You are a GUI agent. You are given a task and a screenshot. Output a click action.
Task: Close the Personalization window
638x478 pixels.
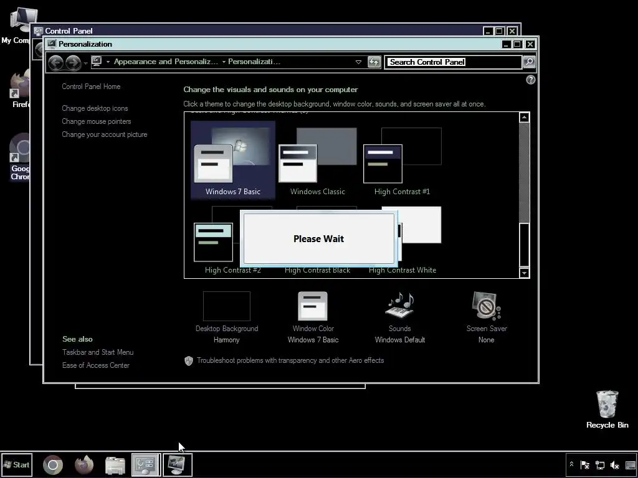pos(530,44)
